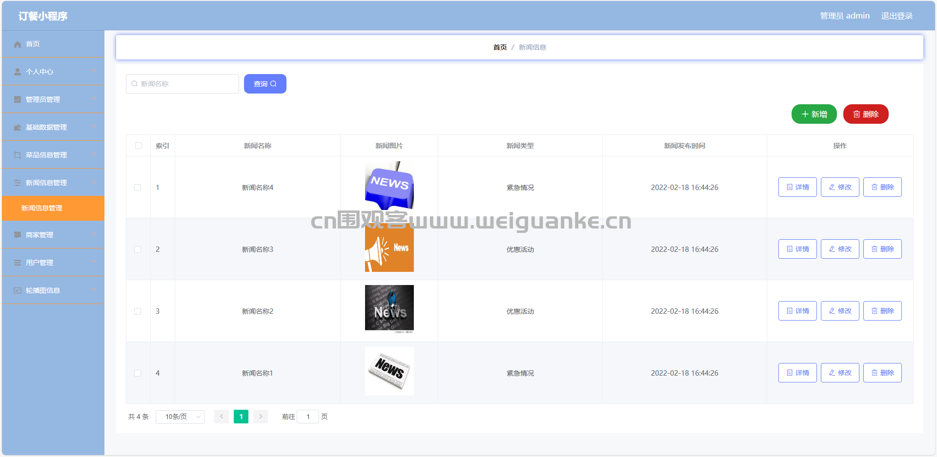Click 首页 in the breadcrumb
937x457 pixels.
click(500, 47)
